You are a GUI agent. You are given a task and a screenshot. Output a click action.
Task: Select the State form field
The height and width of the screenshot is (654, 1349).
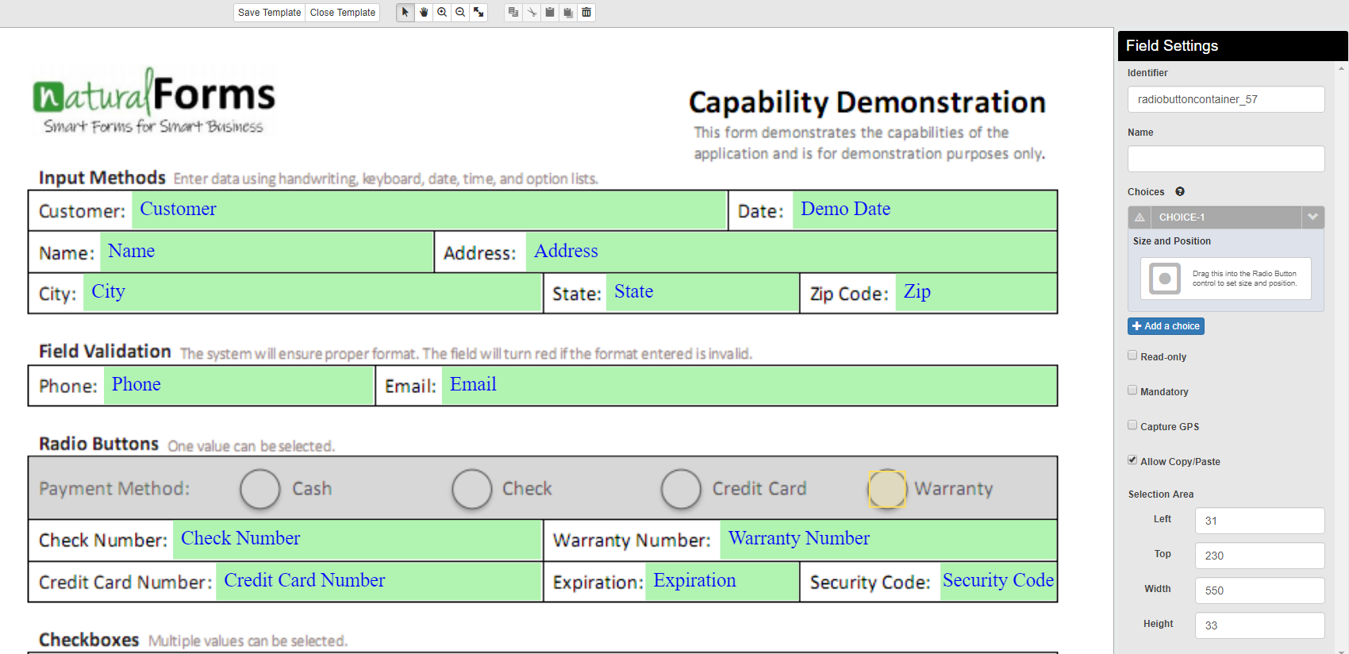[702, 293]
